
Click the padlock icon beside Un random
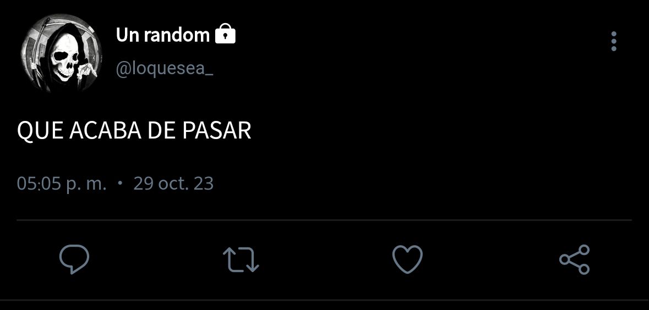point(225,34)
